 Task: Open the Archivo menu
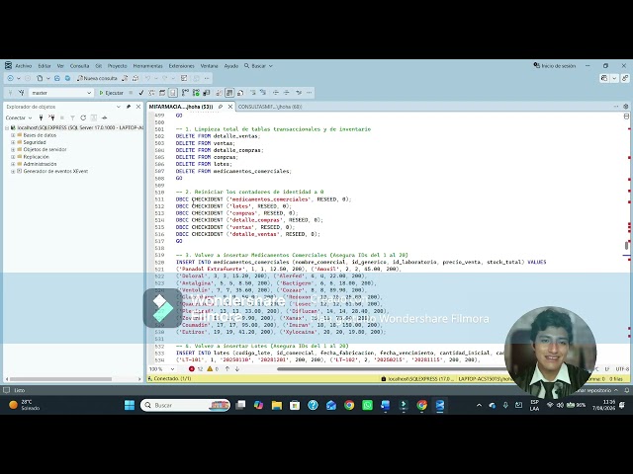pyautogui.click(x=24, y=66)
